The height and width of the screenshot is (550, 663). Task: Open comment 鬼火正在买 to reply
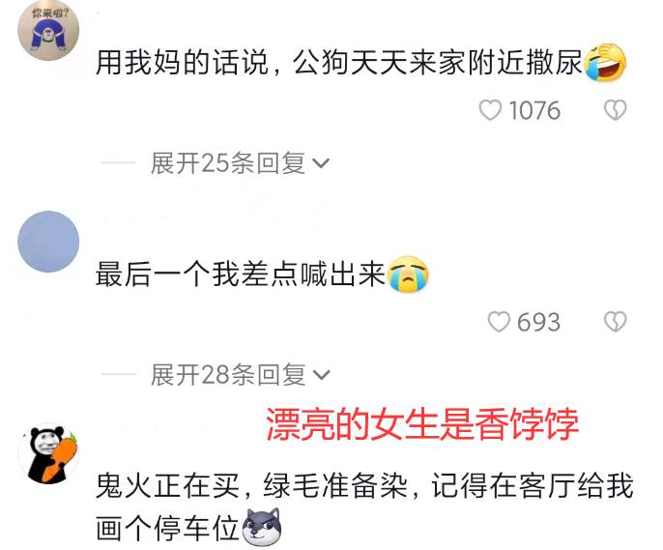(364, 507)
